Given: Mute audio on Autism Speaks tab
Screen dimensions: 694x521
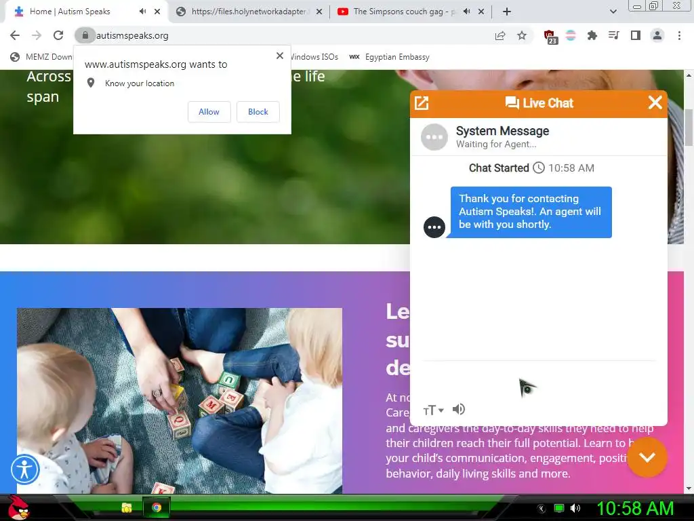Looking at the screenshot, I should tap(142, 12).
